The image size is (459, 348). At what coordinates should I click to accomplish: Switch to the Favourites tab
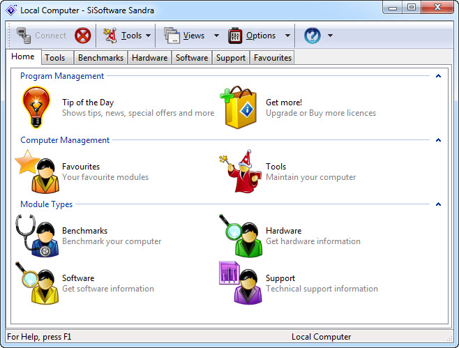point(273,58)
